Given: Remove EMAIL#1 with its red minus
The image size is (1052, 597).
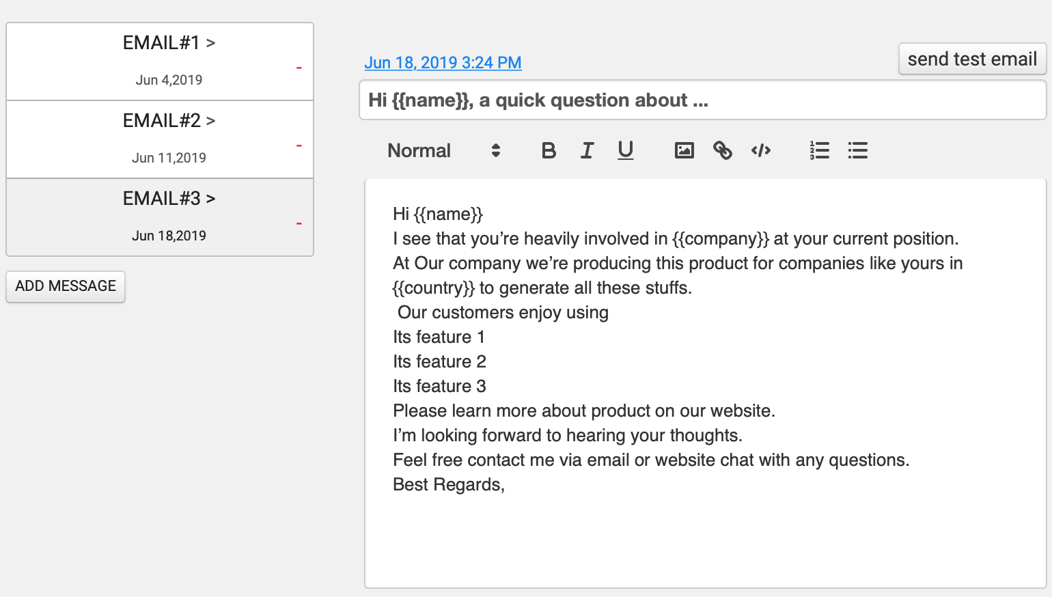Looking at the screenshot, I should [299, 68].
